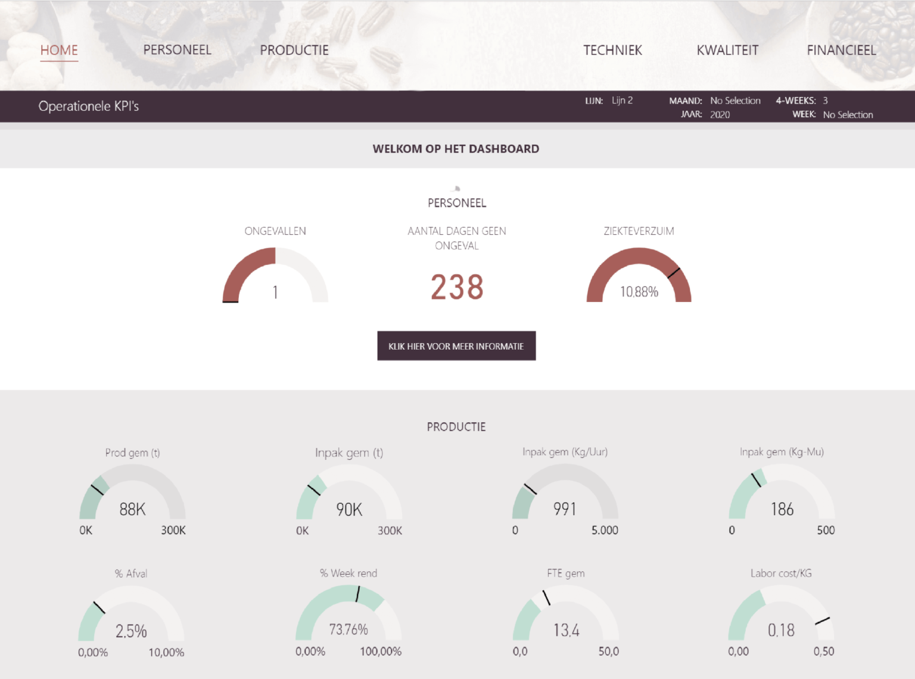915x679 pixels.
Task: Open the WEEK selection filter
Action: click(847, 114)
